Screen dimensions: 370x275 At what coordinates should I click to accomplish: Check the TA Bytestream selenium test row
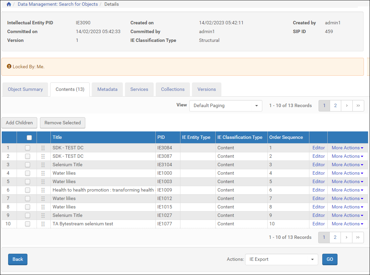[28, 224]
